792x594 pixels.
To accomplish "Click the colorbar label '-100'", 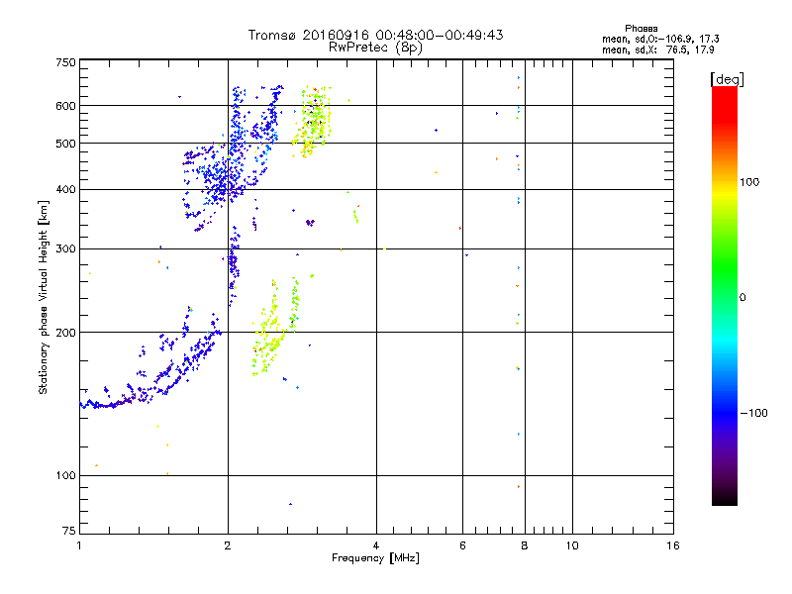I will [x=753, y=413].
